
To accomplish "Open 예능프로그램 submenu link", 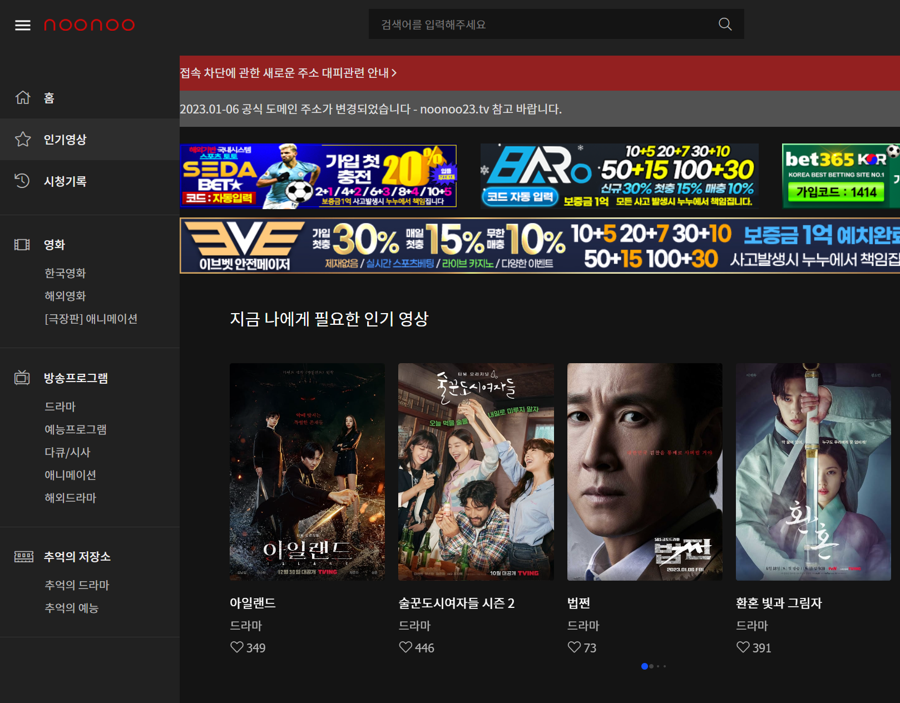I will coord(76,429).
